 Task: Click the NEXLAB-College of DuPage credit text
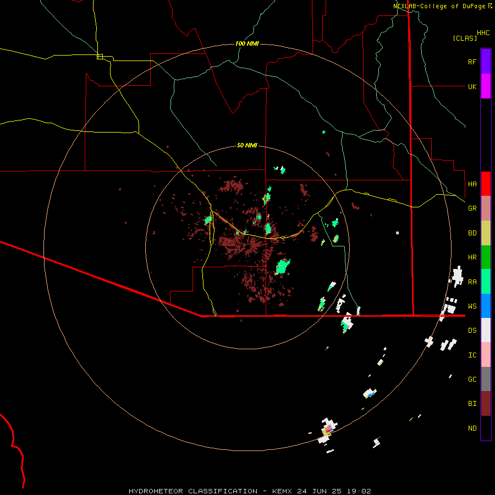tap(440, 6)
